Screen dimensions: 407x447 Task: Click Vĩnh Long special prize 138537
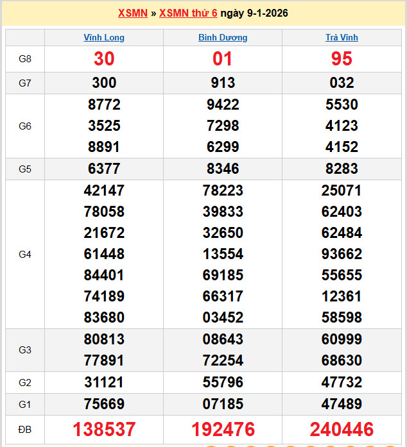104,429
